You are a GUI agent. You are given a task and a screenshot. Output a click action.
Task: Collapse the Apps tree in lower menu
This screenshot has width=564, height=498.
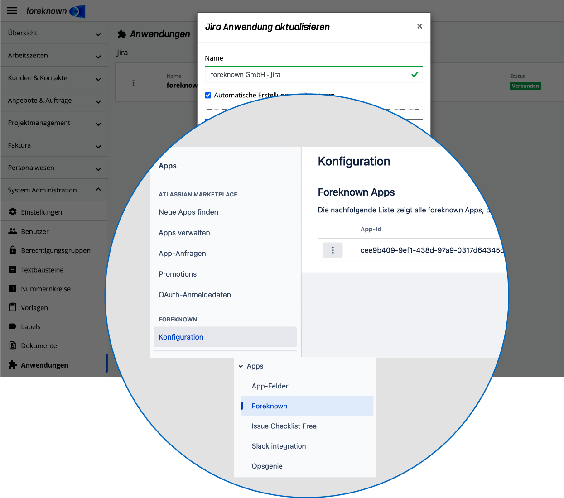[x=241, y=366]
